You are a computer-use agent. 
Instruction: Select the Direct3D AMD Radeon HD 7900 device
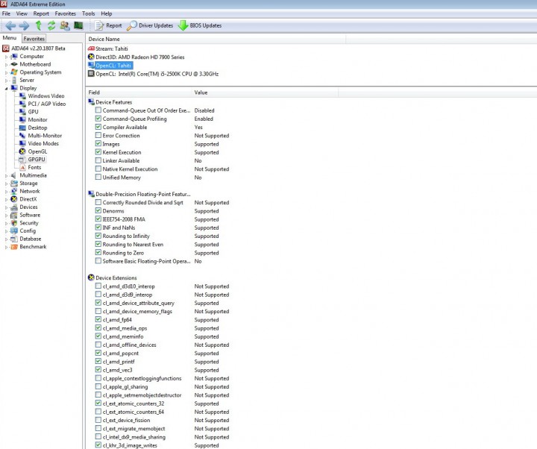pyautogui.click(x=139, y=57)
